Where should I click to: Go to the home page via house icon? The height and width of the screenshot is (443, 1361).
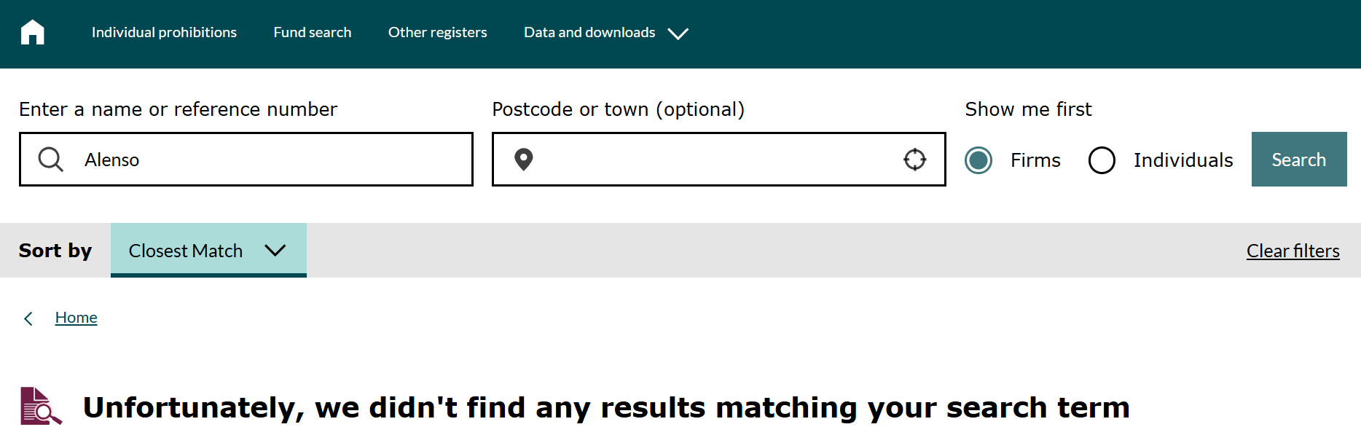[x=33, y=32]
